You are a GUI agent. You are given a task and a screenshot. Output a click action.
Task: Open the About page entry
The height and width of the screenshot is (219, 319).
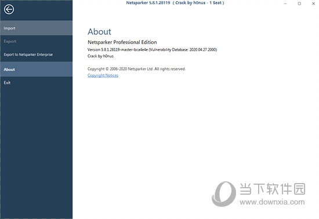point(36,70)
